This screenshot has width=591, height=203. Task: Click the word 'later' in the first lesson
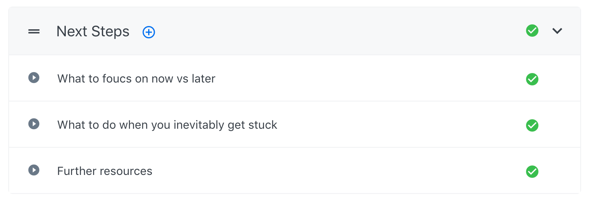[x=203, y=78]
